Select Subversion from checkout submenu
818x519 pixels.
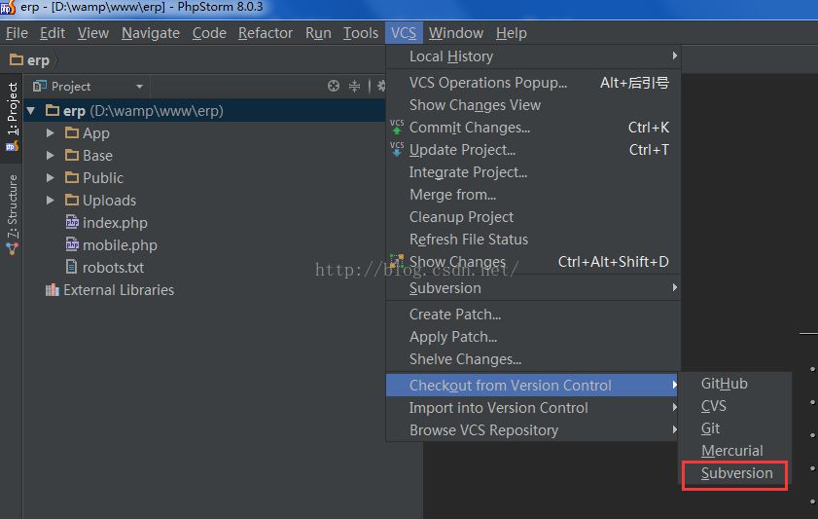(736, 473)
